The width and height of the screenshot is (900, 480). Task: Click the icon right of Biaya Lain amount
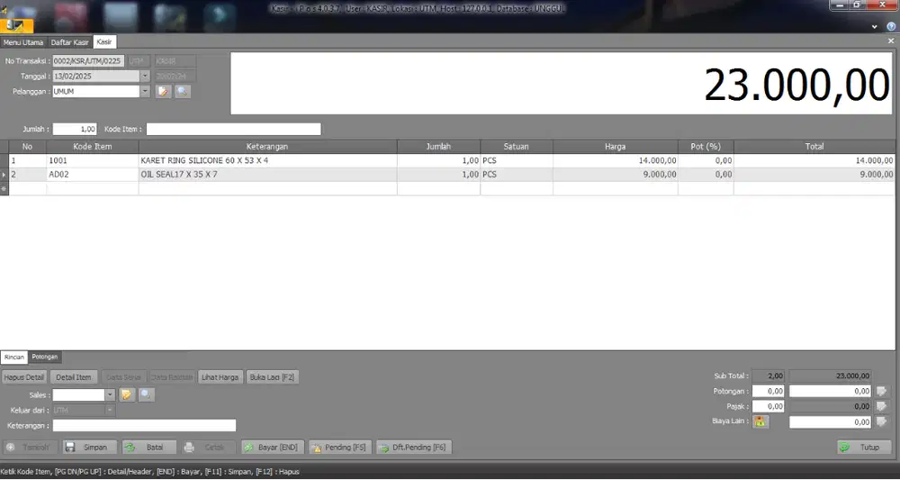(882, 421)
